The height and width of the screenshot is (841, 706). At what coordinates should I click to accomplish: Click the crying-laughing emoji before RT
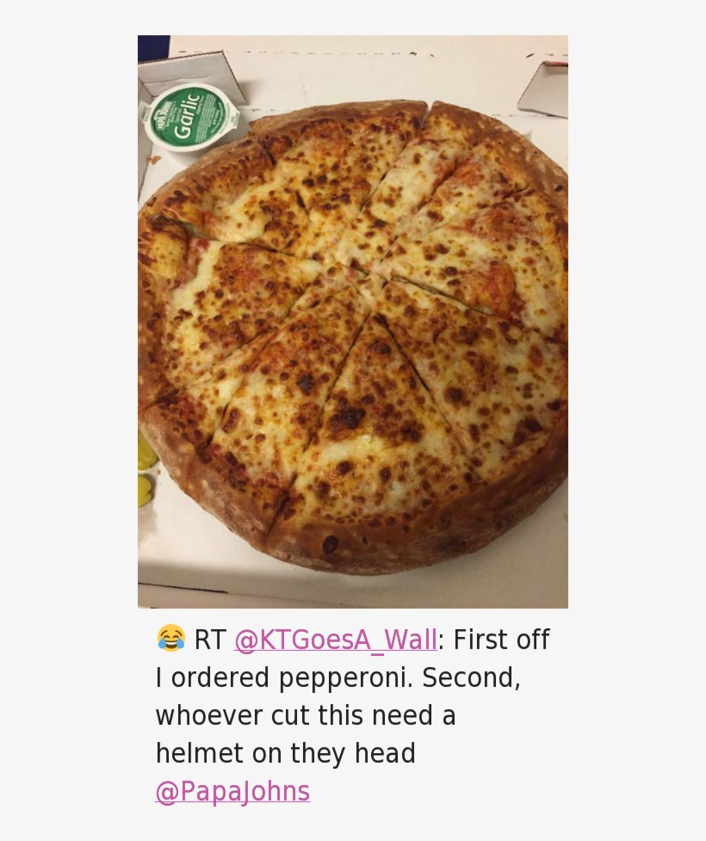(x=171, y=638)
